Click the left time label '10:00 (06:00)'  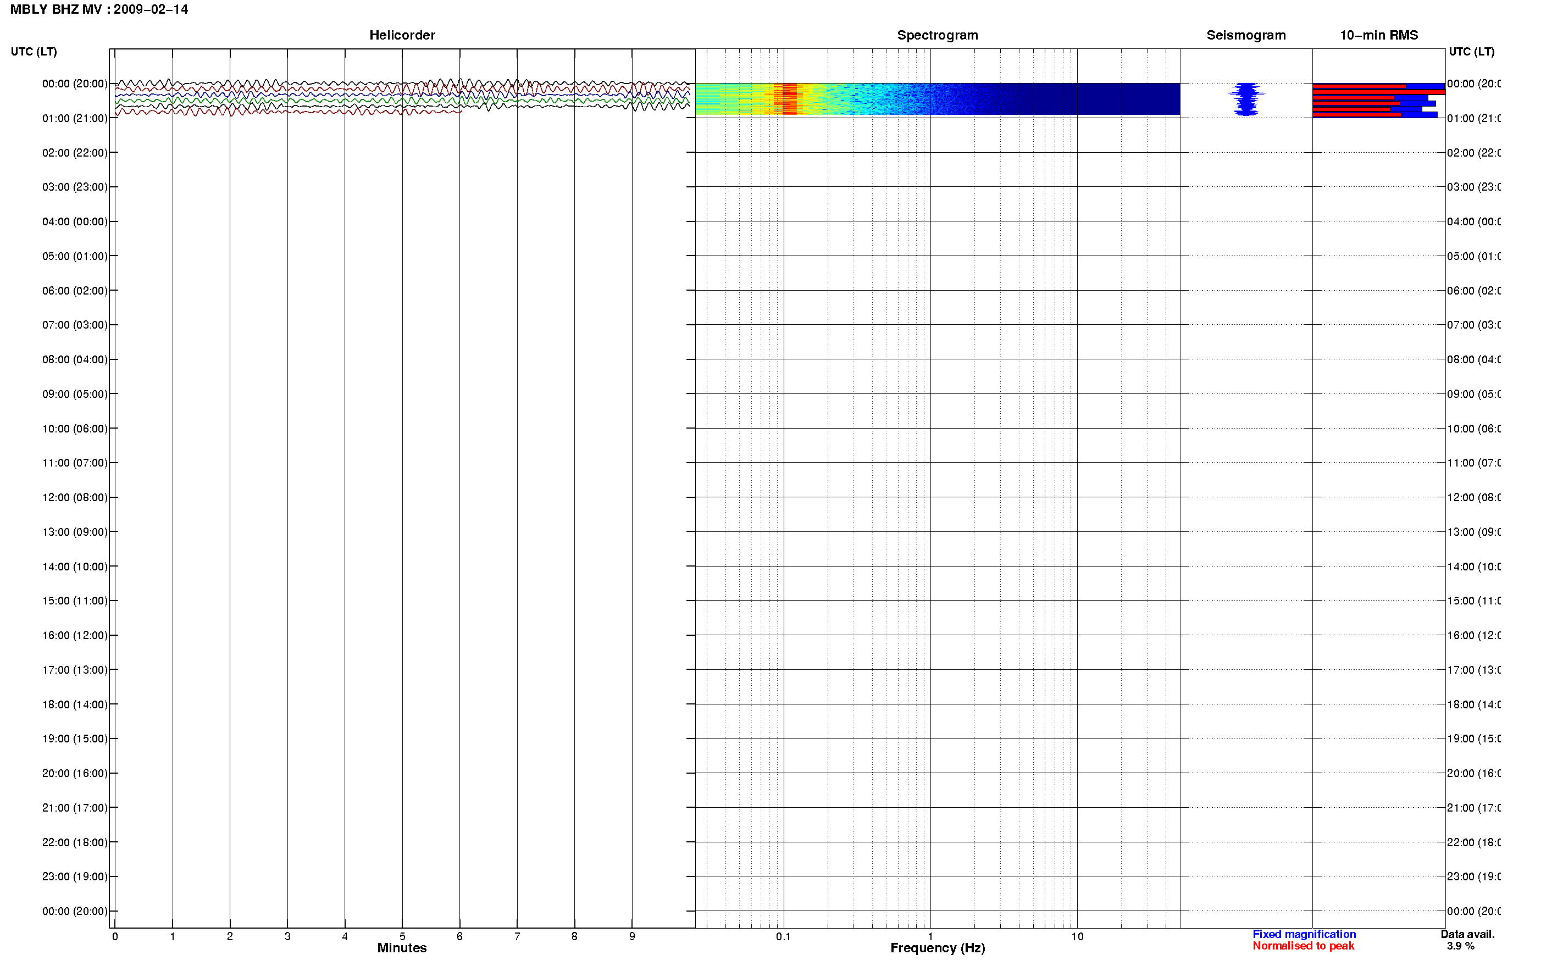[x=75, y=429]
